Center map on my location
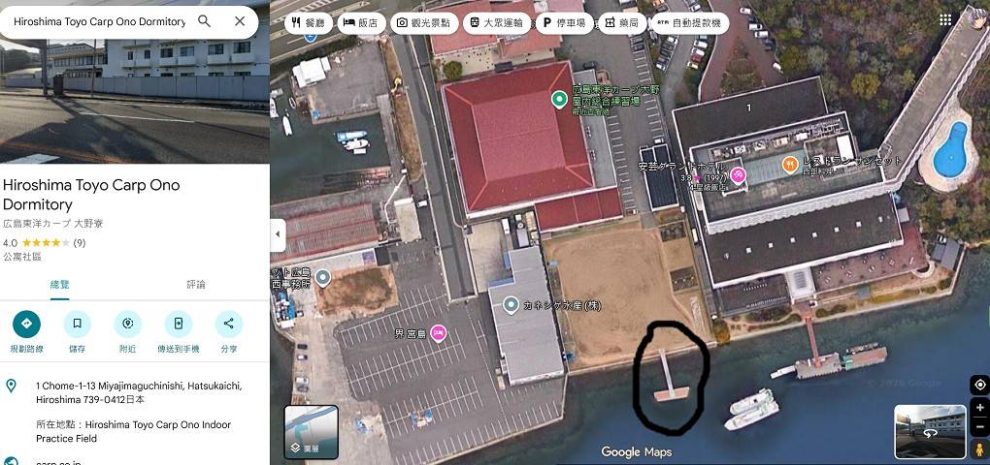The width and height of the screenshot is (990, 465). pos(980,385)
